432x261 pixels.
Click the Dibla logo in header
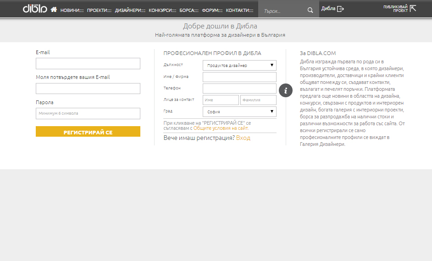[x=35, y=9]
